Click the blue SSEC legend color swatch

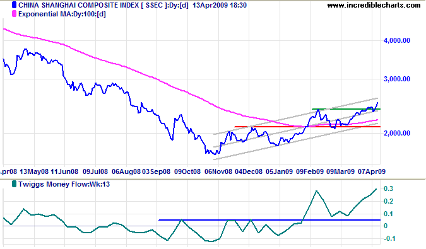14,5
